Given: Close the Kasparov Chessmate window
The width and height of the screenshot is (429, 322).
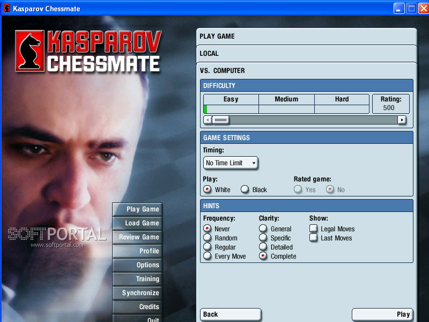Looking at the screenshot, I should pyautogui.click(x=424, y=9).
